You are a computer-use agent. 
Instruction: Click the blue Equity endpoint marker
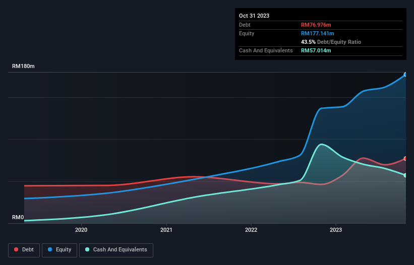coord(405,75)
